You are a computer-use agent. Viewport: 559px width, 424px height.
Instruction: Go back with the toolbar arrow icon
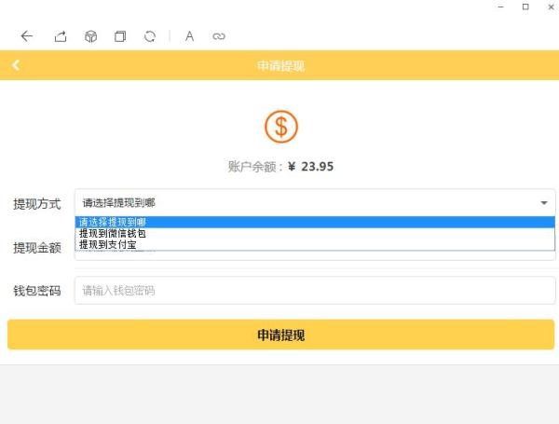pyautogui.click(x=27, y=36)
